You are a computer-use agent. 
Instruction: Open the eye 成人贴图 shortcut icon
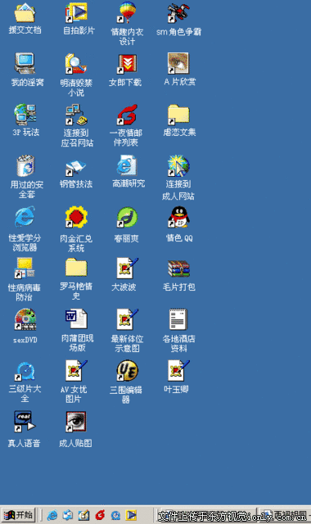pos(76,422)
